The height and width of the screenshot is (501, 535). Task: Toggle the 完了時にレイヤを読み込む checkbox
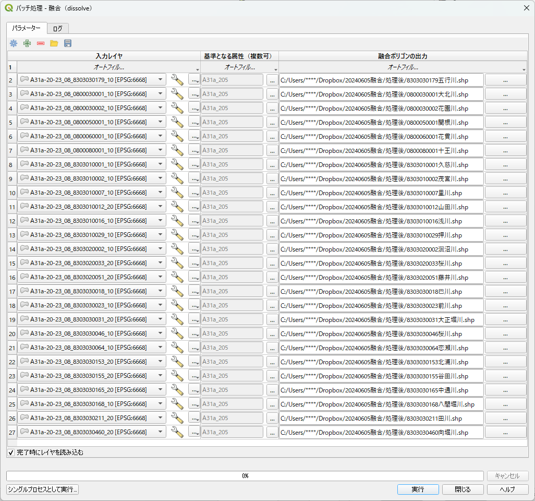[x=11, y=452]
